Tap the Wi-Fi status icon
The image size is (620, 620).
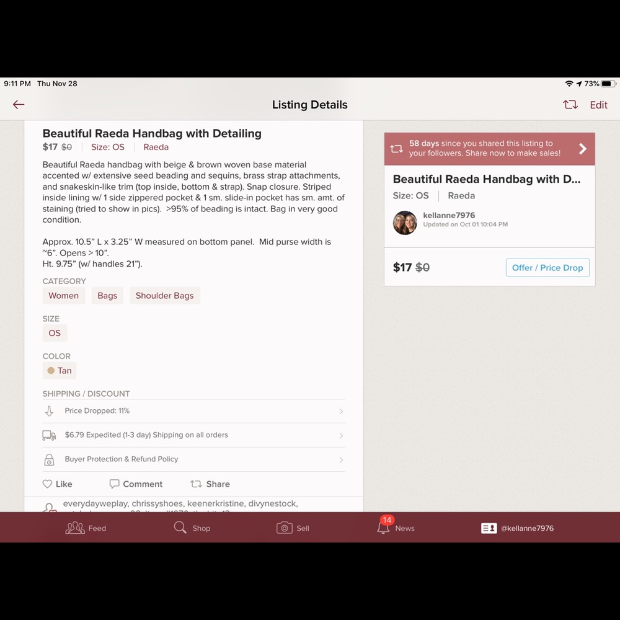[x=569, y=84]
